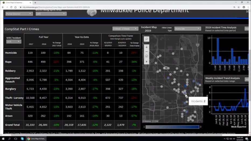
Task: Click Burglary row label
Action: [x=11, y=89]
